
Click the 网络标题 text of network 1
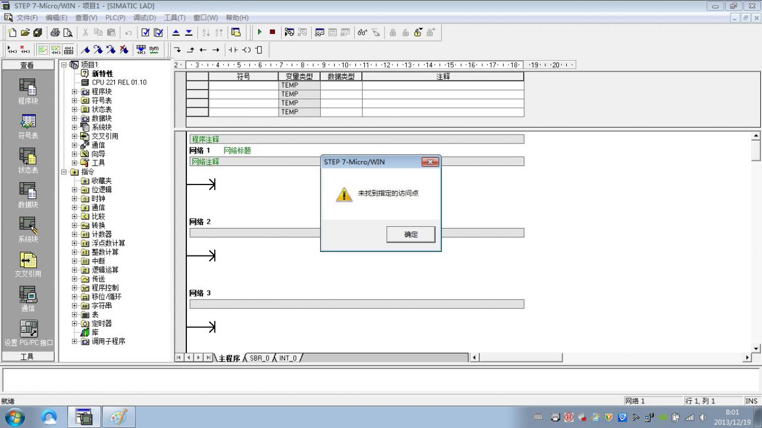point(238,151)
